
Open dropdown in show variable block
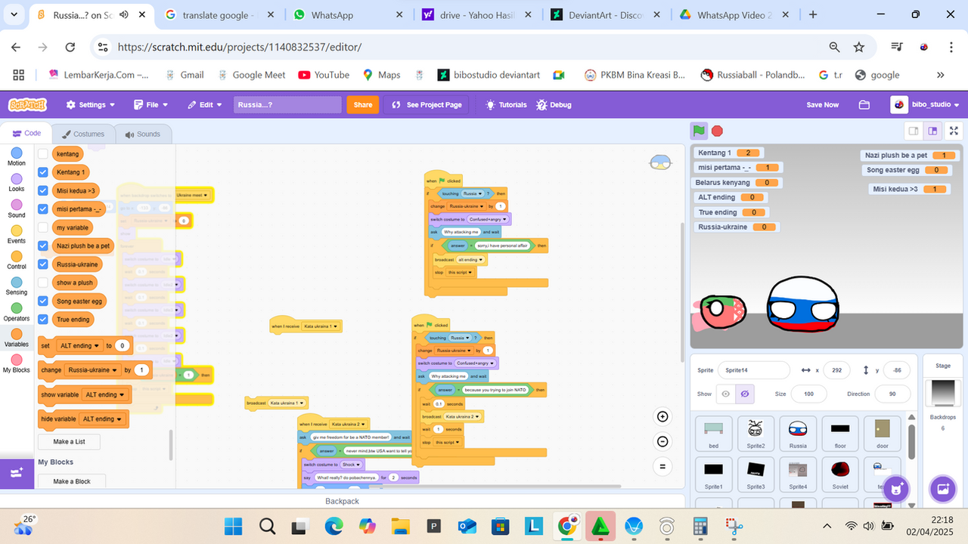click(104, 394)
